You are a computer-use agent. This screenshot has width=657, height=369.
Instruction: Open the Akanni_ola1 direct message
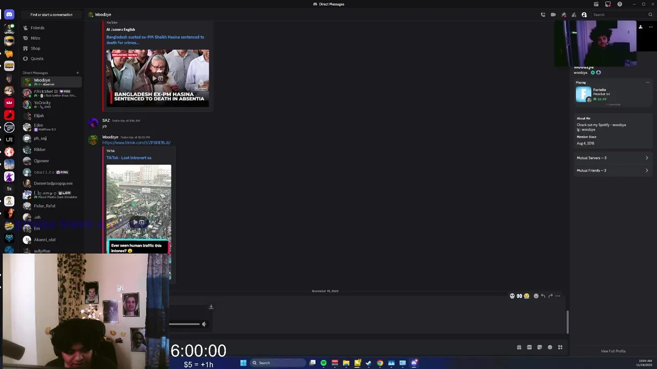(51, 240)
